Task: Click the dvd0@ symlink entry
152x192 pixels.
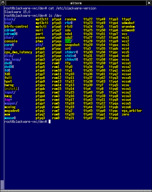Action: click(9, 67)
